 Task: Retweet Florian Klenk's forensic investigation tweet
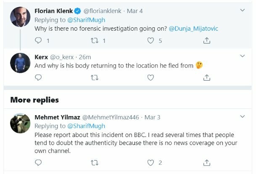pyautogui.click(x=95, y=40)
